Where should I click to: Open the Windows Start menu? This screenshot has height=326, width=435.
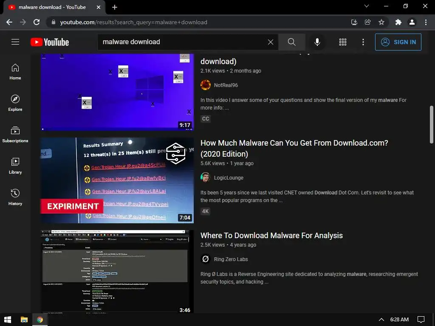[8, 320]
